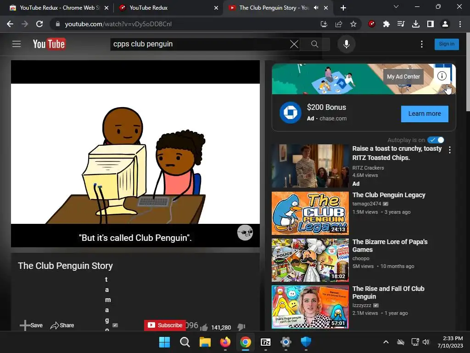Open Chrome downloads icon

point(416,24)
